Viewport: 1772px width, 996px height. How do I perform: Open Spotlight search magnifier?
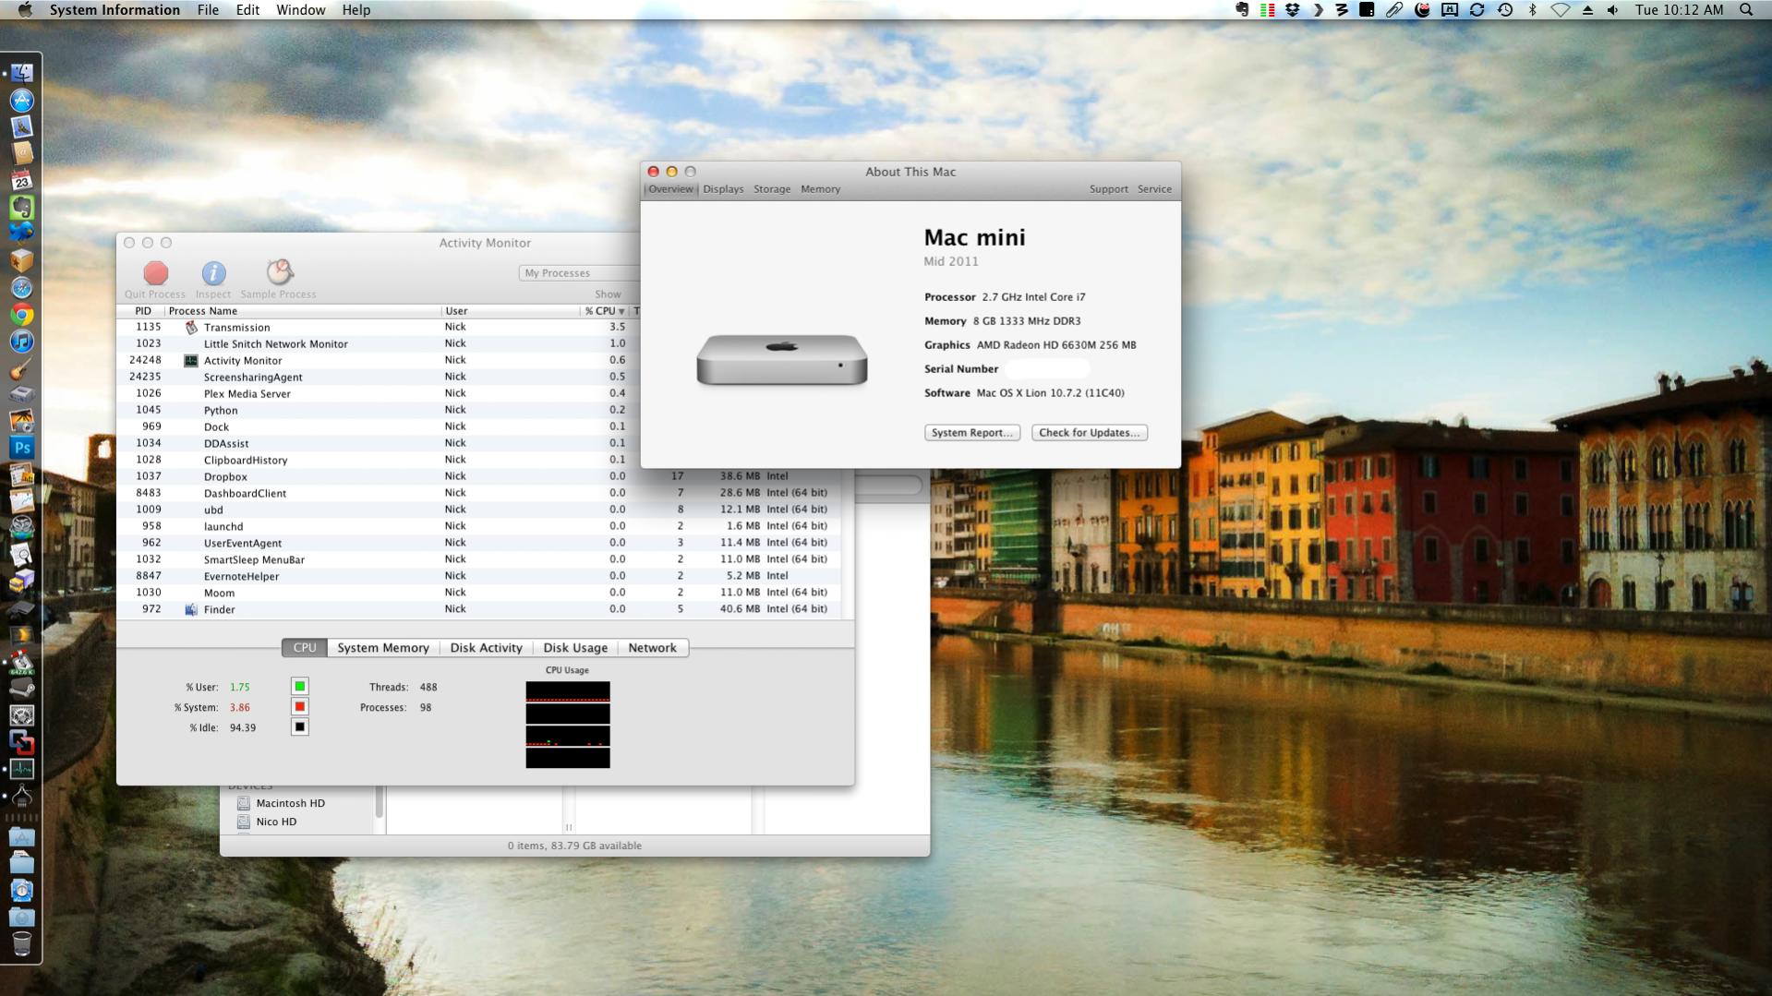(1745, 10)
